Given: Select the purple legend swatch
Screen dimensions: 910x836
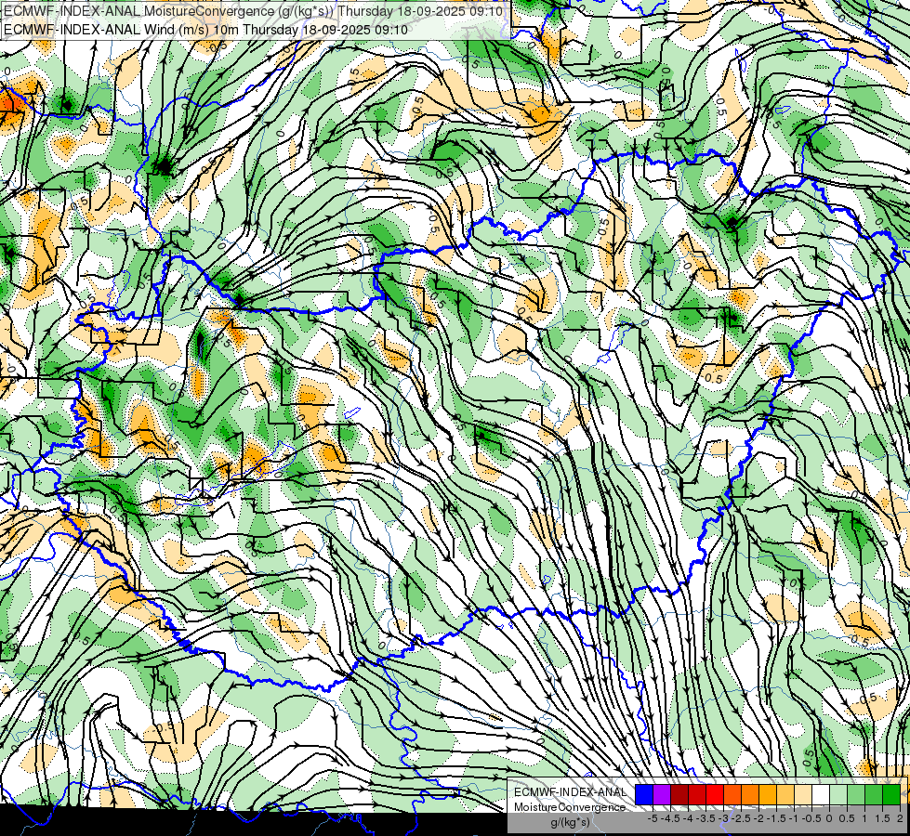Looking at the screenshot, I should coord(662,794).
